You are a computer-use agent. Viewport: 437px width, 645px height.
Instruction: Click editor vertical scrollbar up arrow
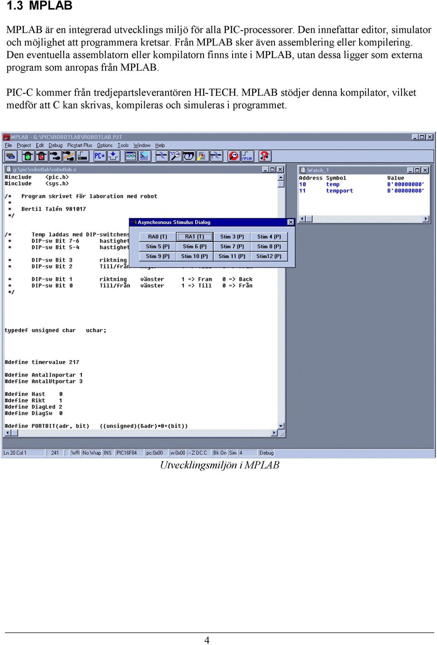[x=281, y=177]
